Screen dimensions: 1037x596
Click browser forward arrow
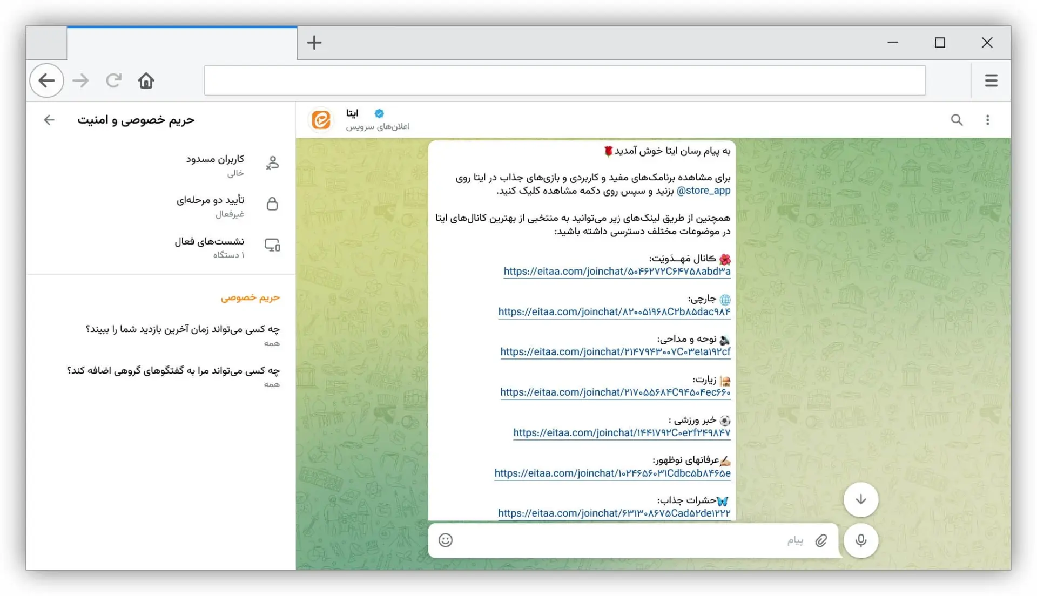pos(80,80)
